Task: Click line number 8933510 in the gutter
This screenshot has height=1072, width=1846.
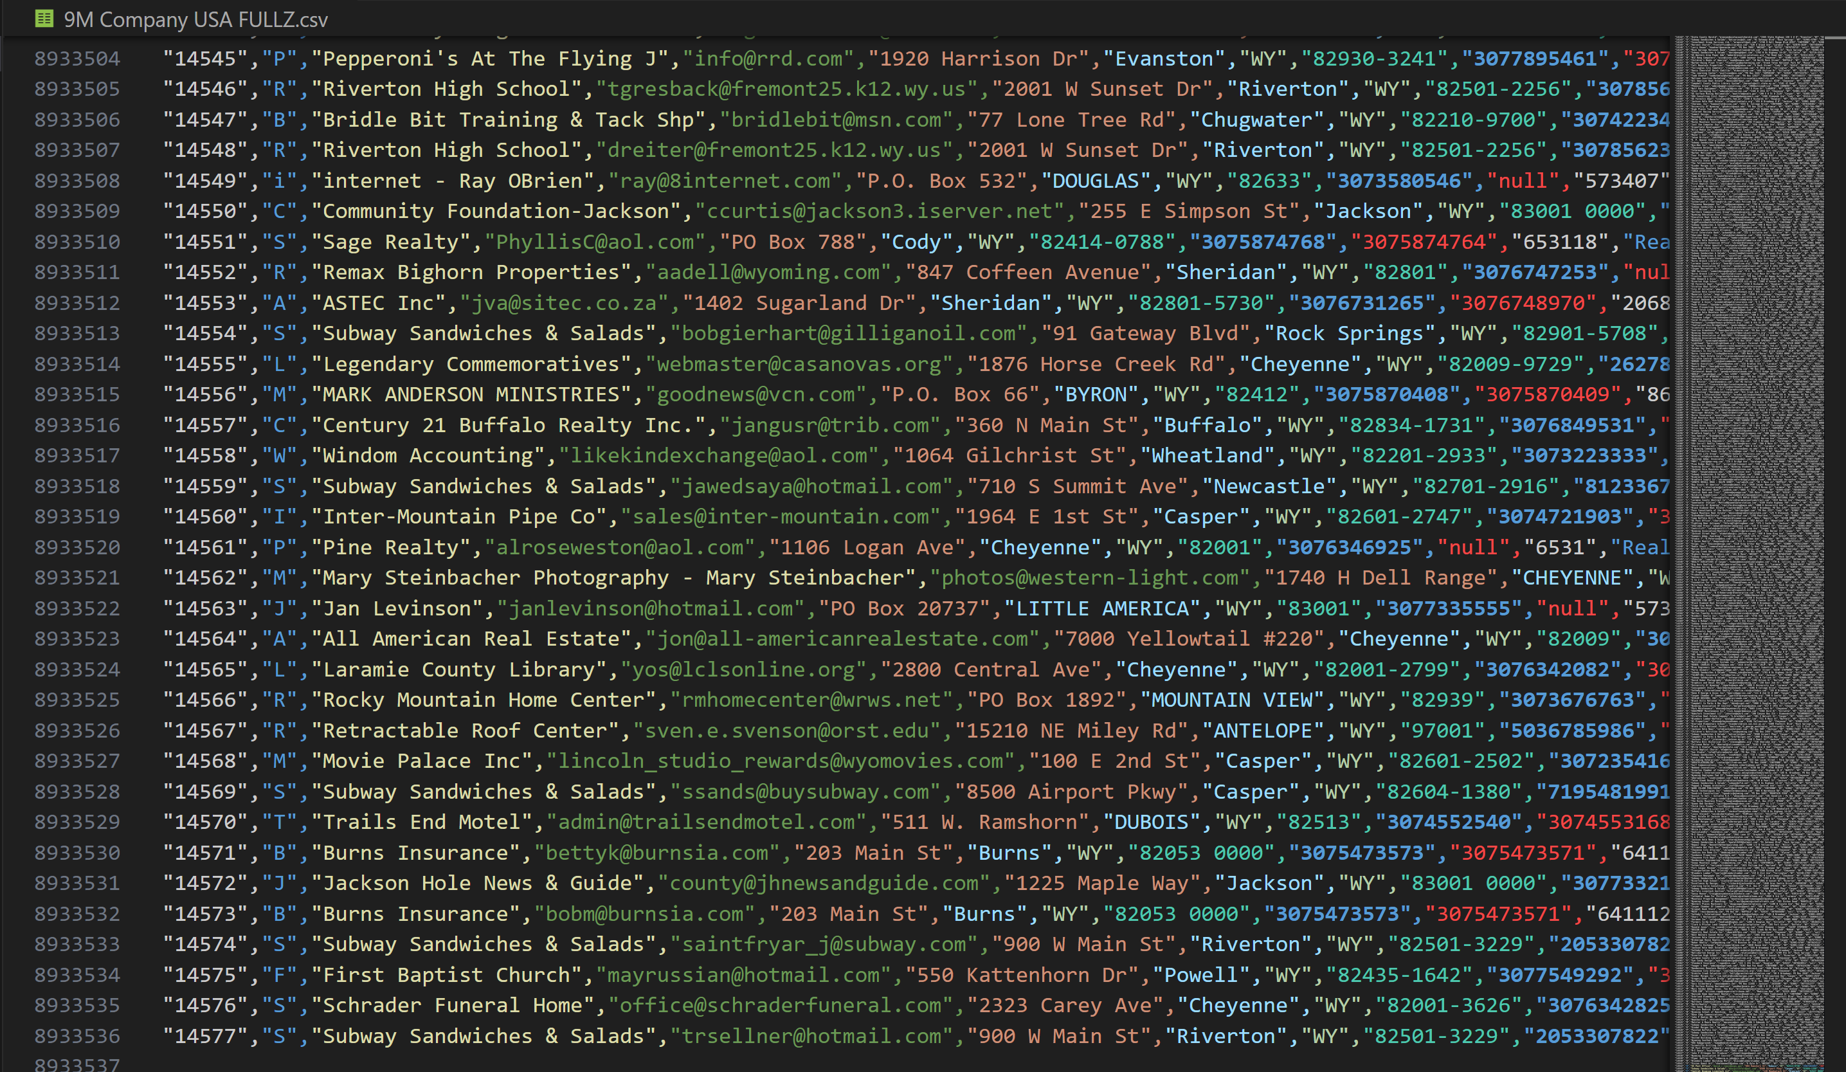Action: click(x=77, y=242)
